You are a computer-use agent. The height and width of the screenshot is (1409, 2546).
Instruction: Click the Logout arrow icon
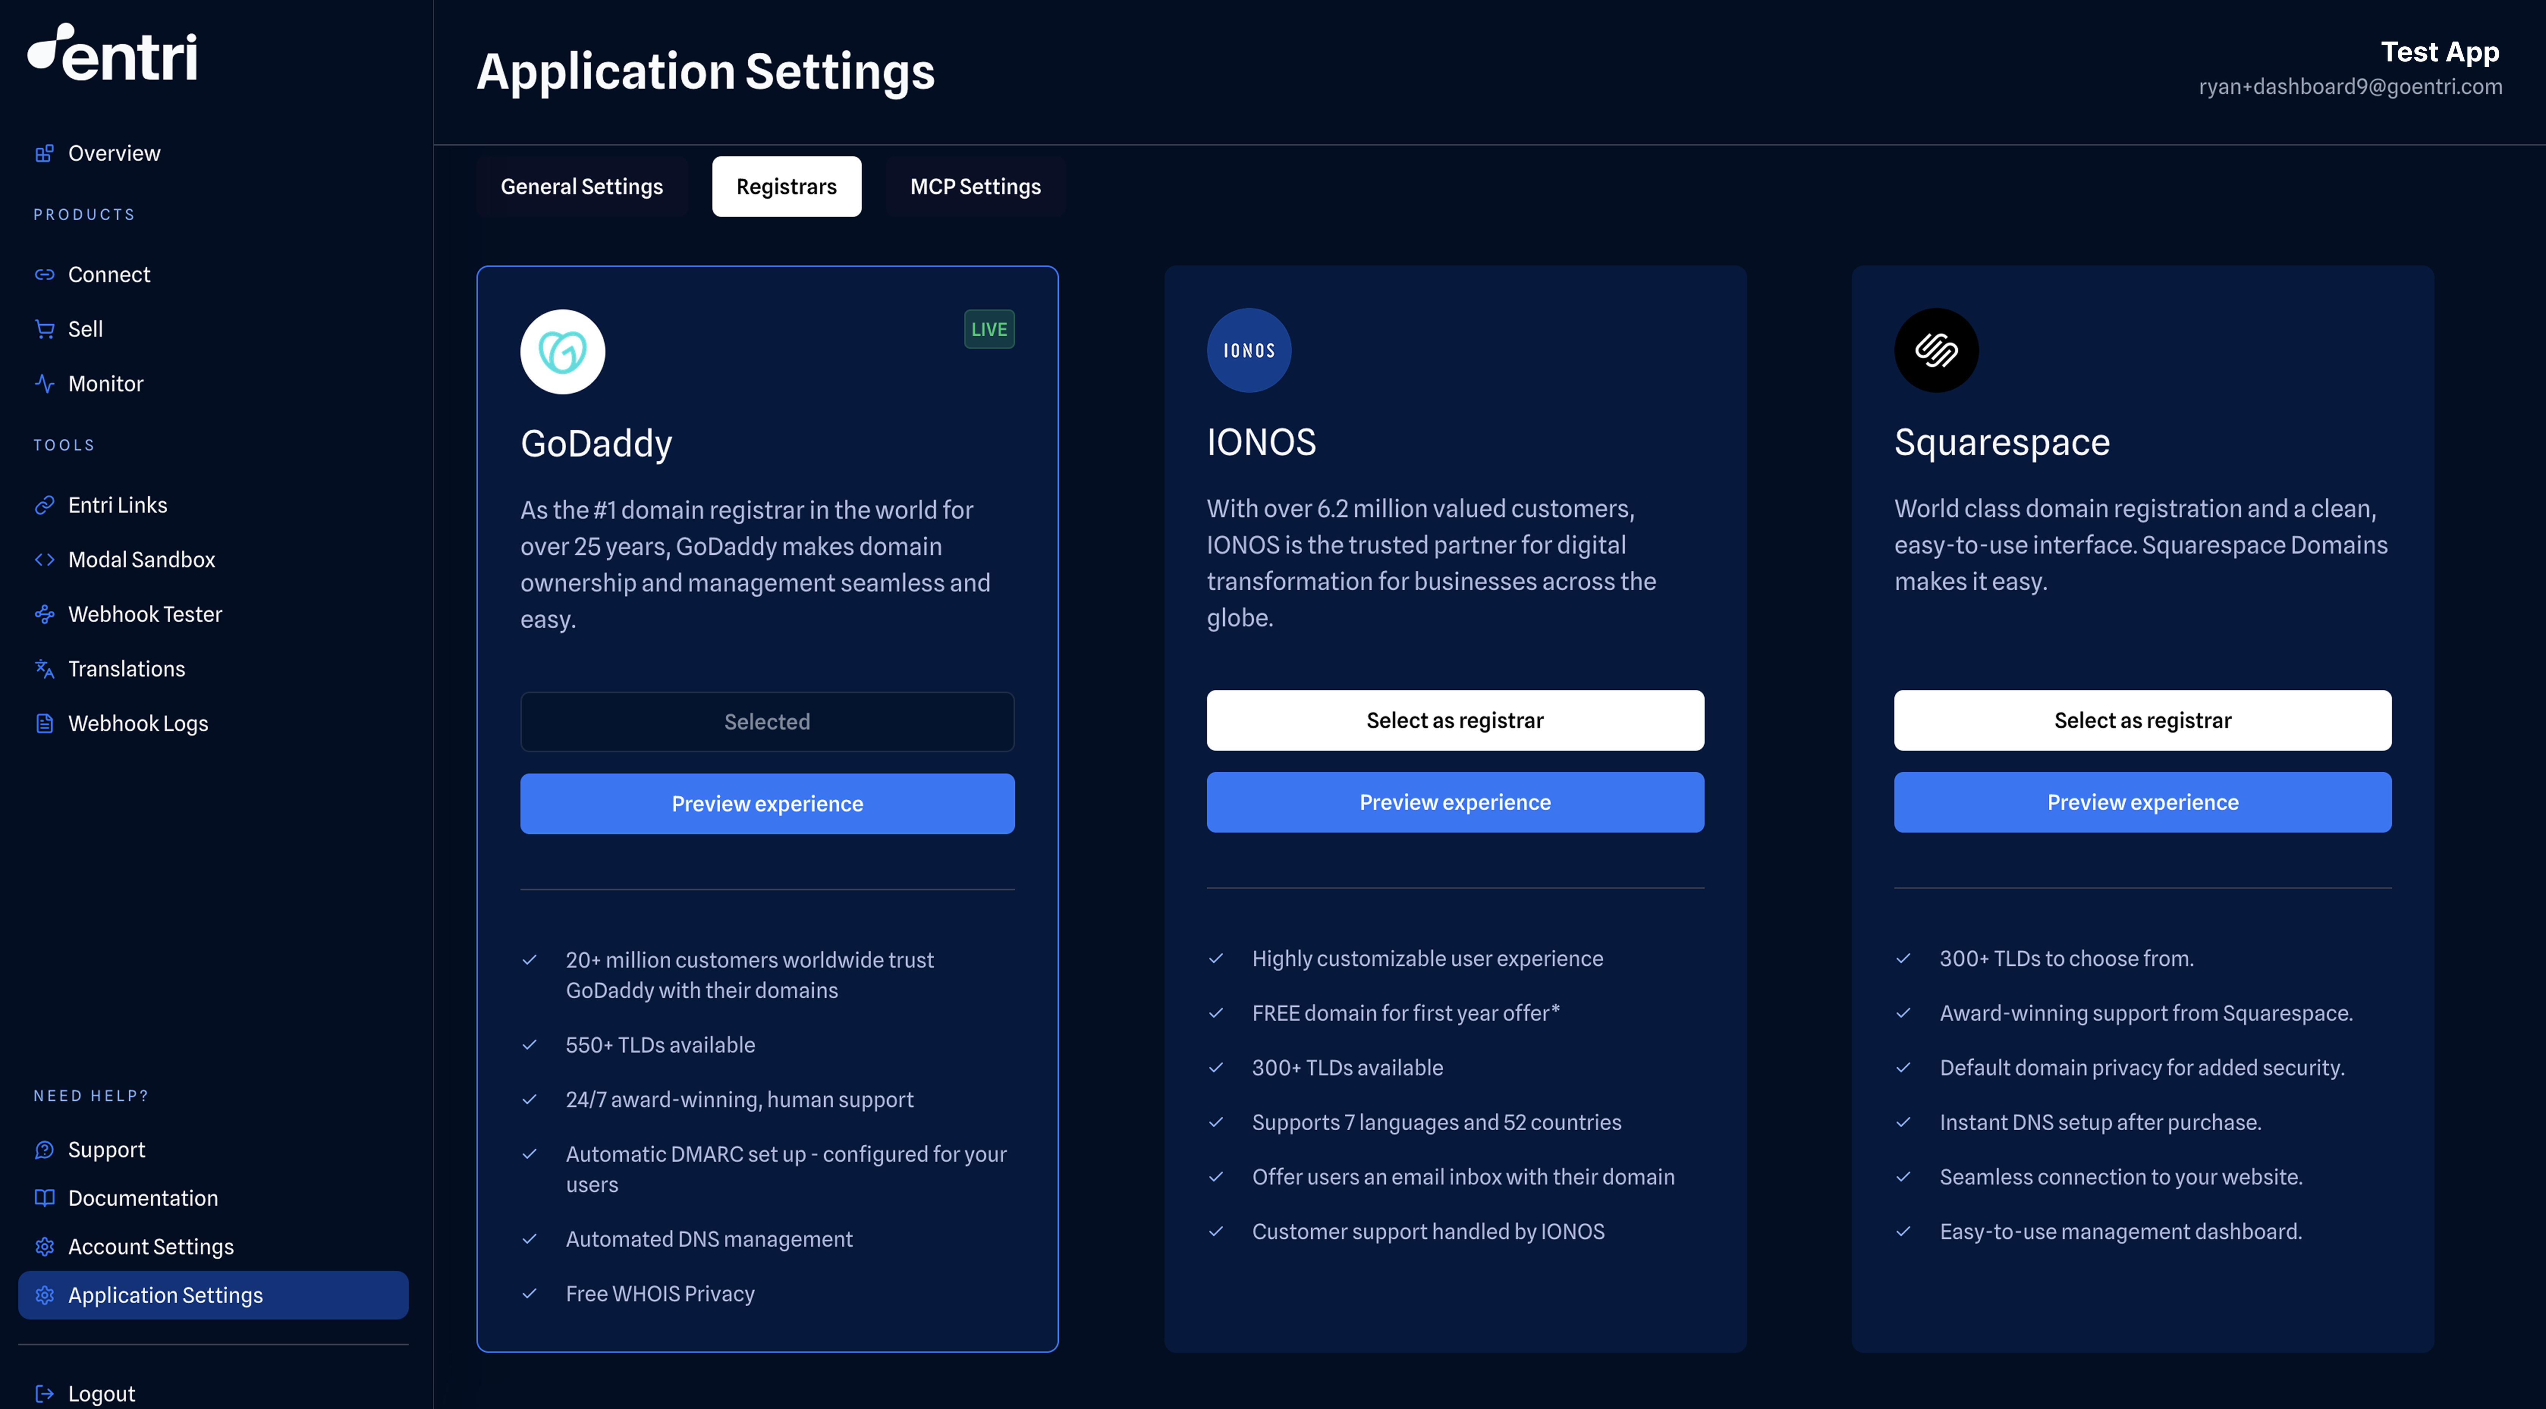(x=44, y=1394)
